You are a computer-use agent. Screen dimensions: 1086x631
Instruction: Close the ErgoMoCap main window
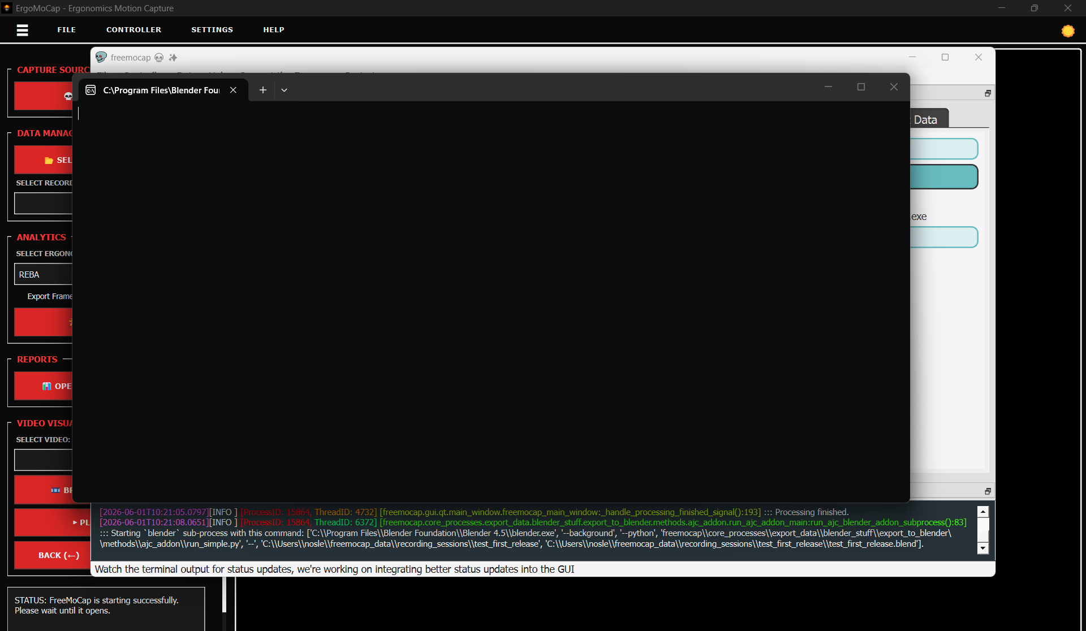coord(1068,8)
